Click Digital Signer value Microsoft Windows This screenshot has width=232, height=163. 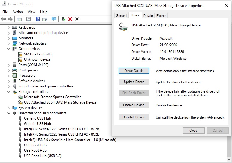coord(173,59)
